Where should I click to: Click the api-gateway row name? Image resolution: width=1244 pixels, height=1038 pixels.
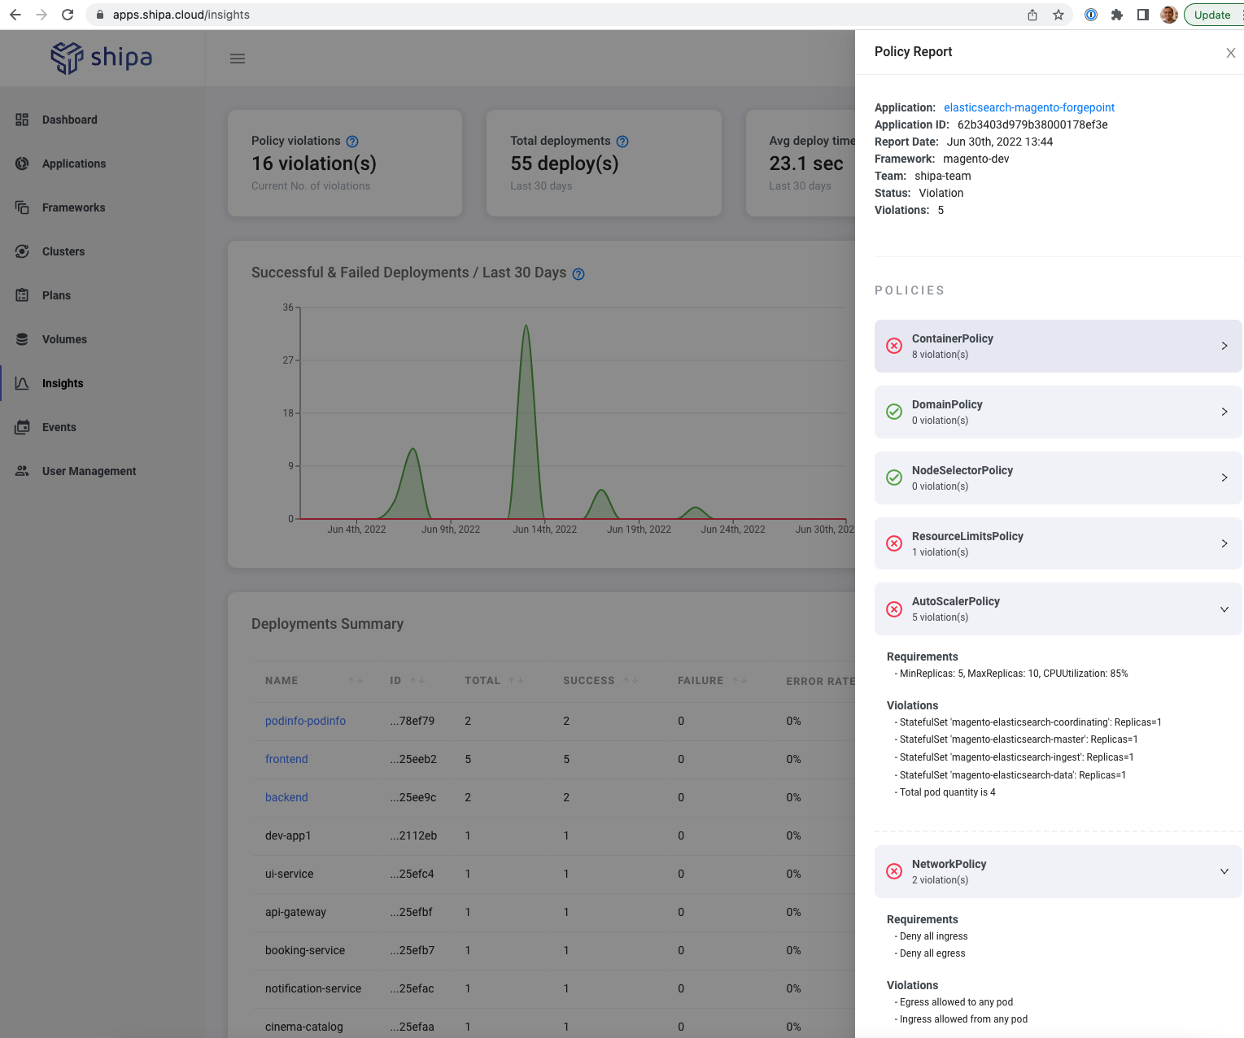[295, 912]
